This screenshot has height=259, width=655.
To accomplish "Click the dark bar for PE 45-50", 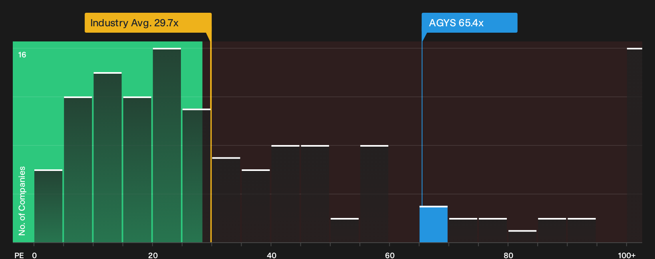I will (x=315, y=194).
